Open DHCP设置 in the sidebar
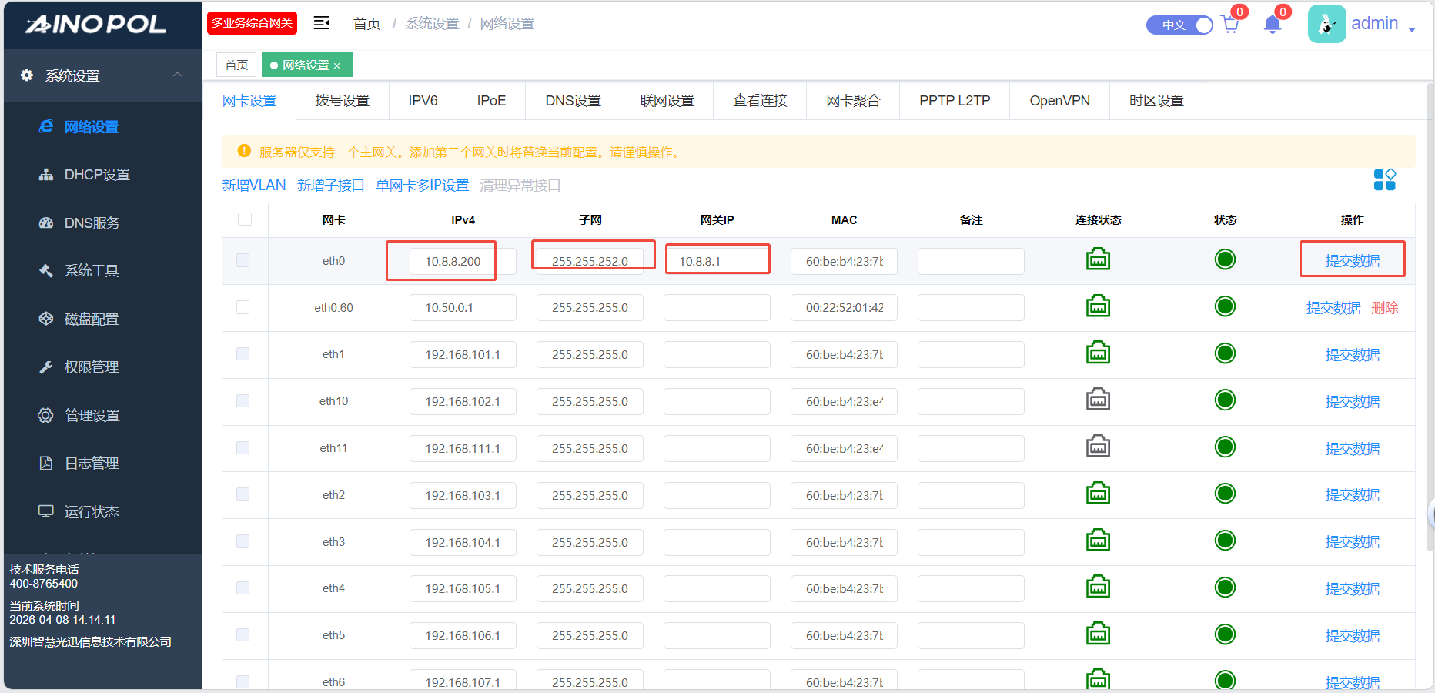The width and height of the screenshot is (1435, 693). coord(97,175)
